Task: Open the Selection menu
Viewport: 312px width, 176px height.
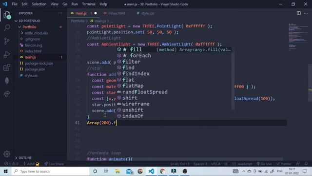Action: click(39, 4)
